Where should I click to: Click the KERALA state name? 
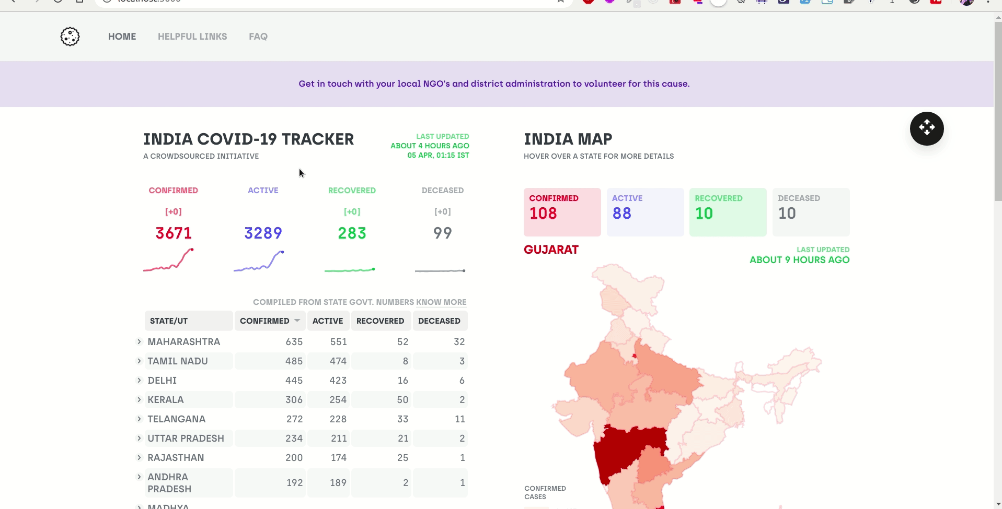pos(166,400)
